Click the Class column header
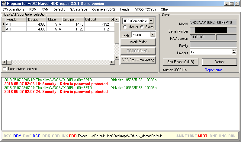The height and width of the screenshot is (142, 241). tap(54, 20)
